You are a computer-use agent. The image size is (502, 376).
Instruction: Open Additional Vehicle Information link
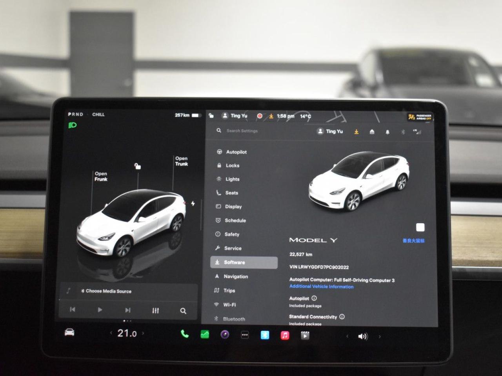click(x=321, y=286)
